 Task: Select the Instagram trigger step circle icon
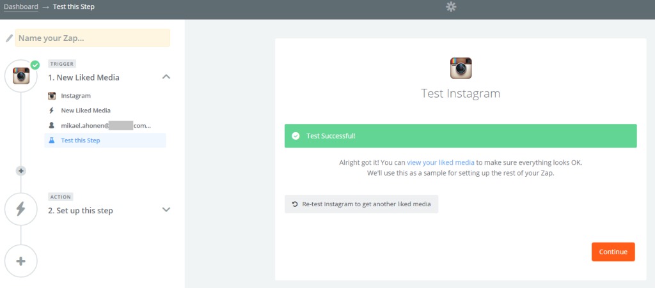[x=21, y=76]
